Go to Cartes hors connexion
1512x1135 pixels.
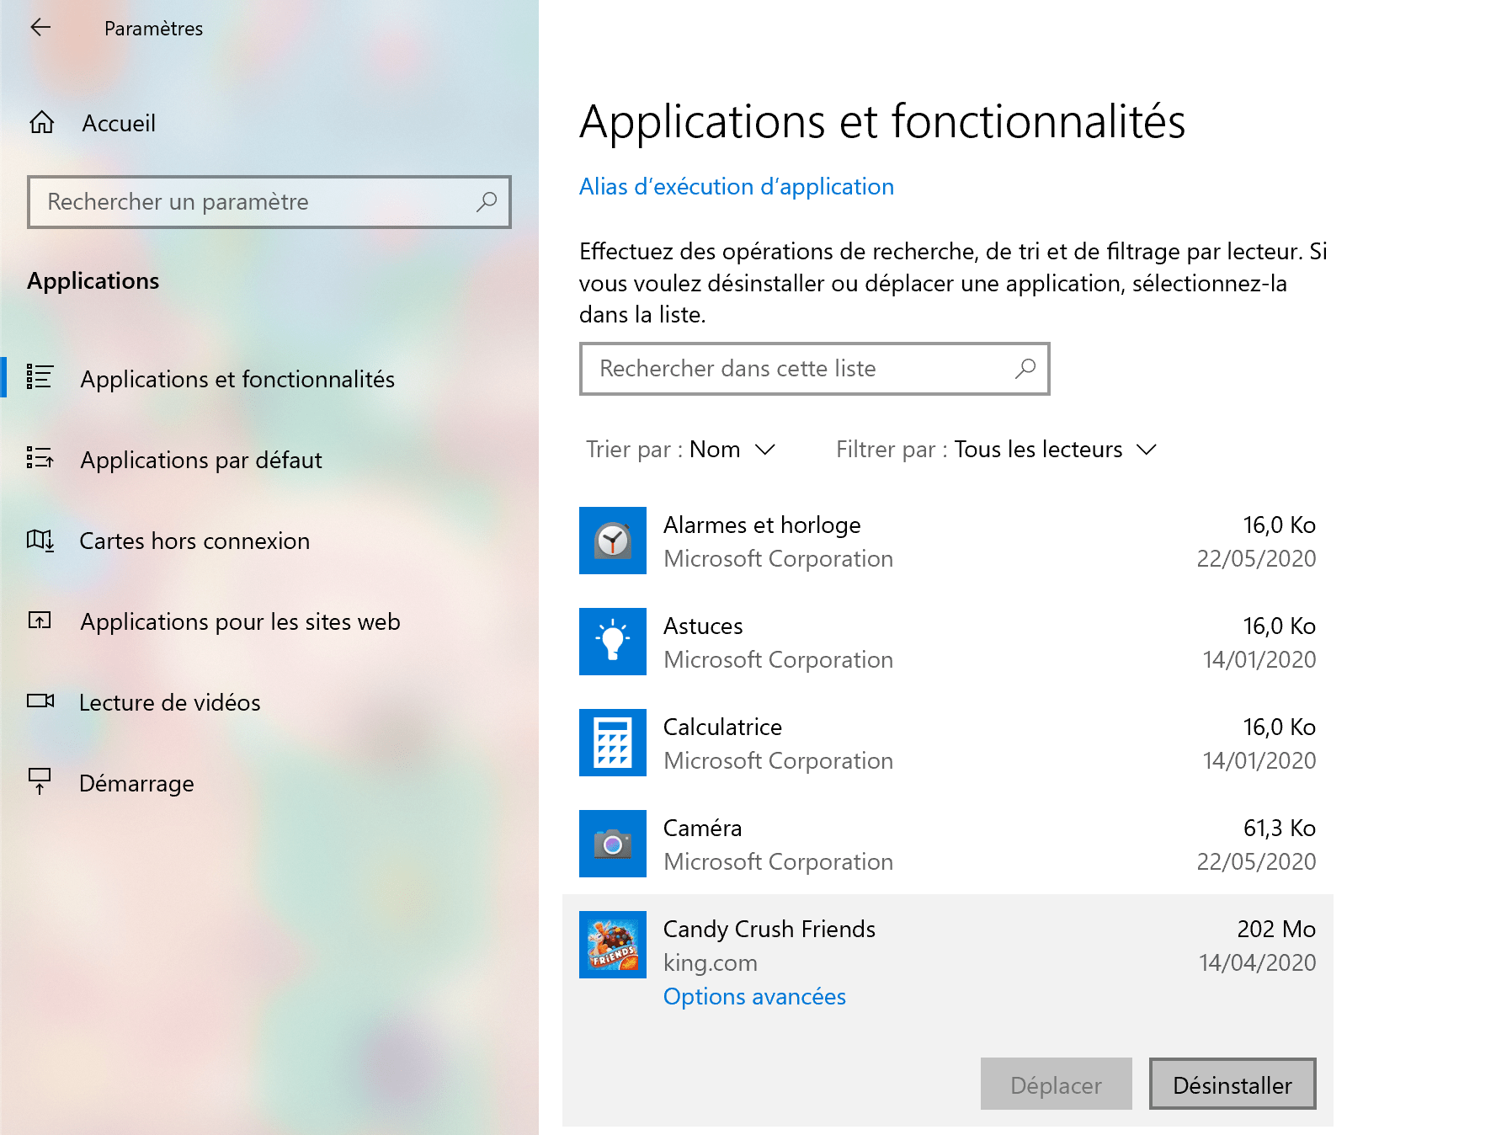(194, 541)
